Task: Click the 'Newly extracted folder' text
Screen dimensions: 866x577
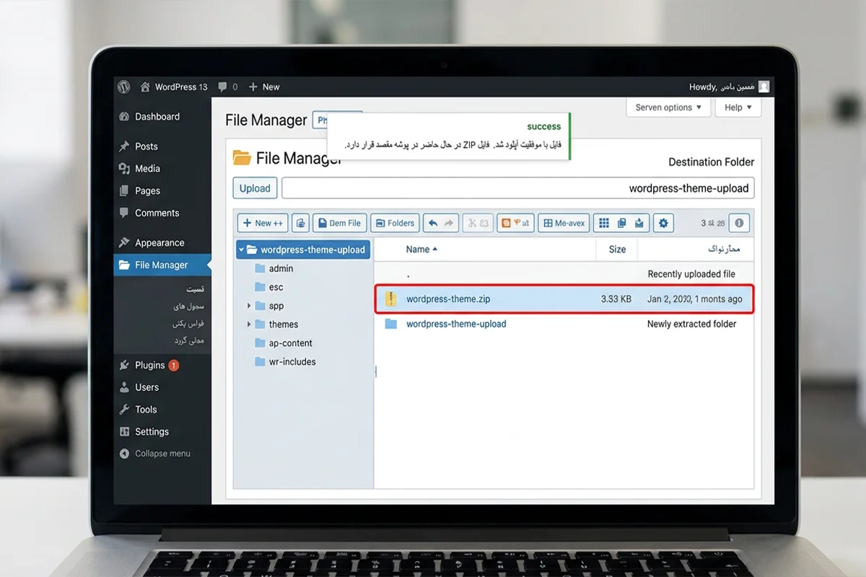Action: point(691,324)
